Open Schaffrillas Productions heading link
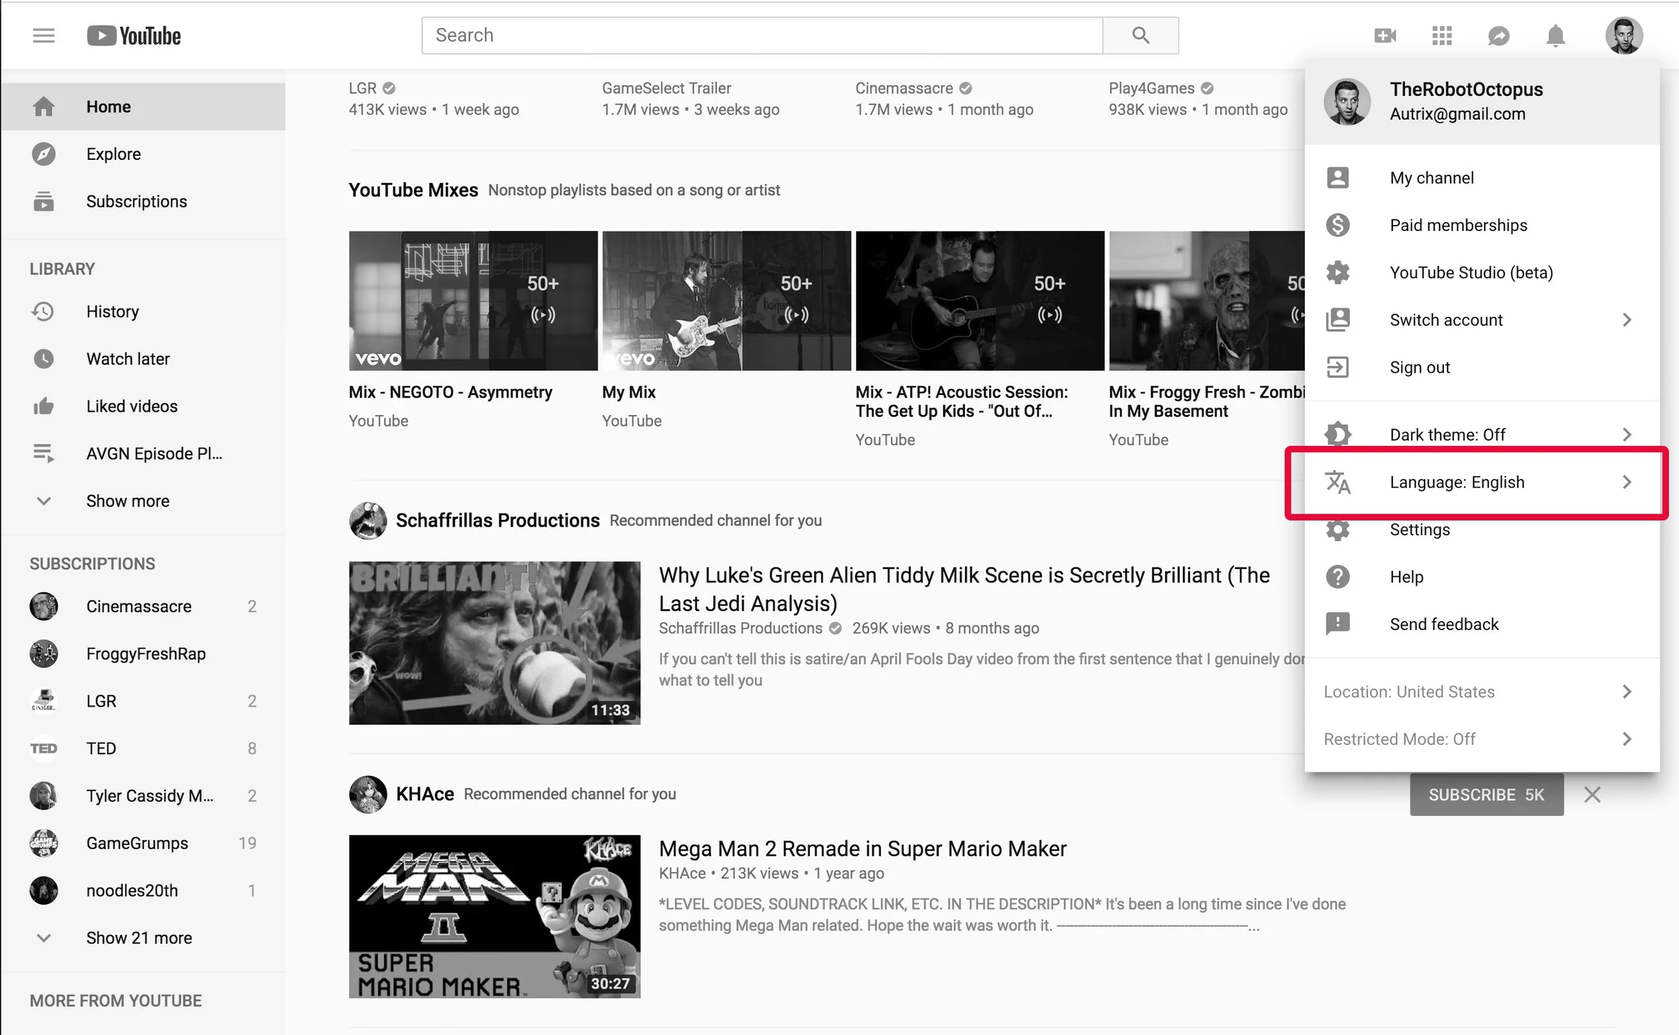This screenshot has width=1679, height=1035. 498,521
